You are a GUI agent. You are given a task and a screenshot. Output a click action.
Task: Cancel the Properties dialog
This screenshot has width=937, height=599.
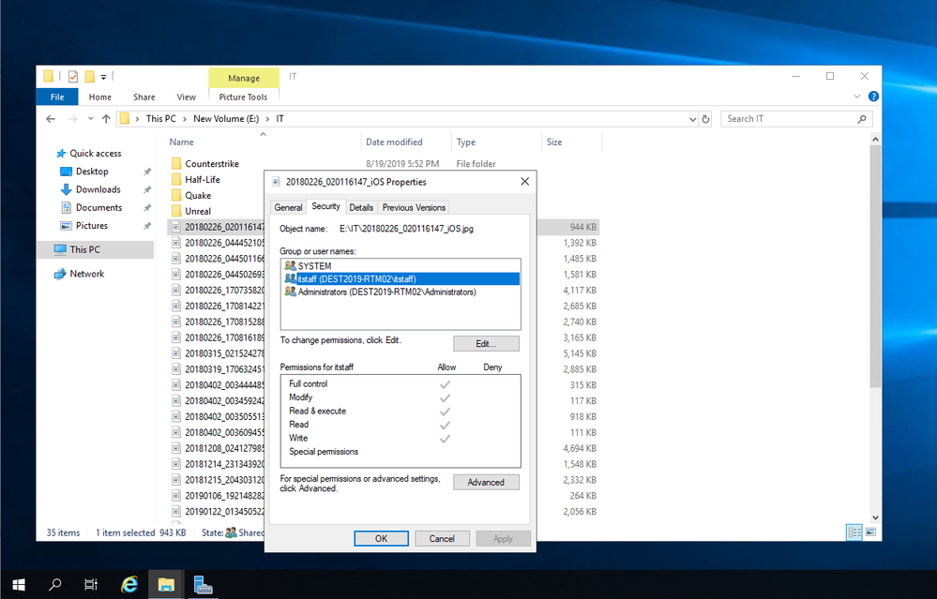pos(442,538)
